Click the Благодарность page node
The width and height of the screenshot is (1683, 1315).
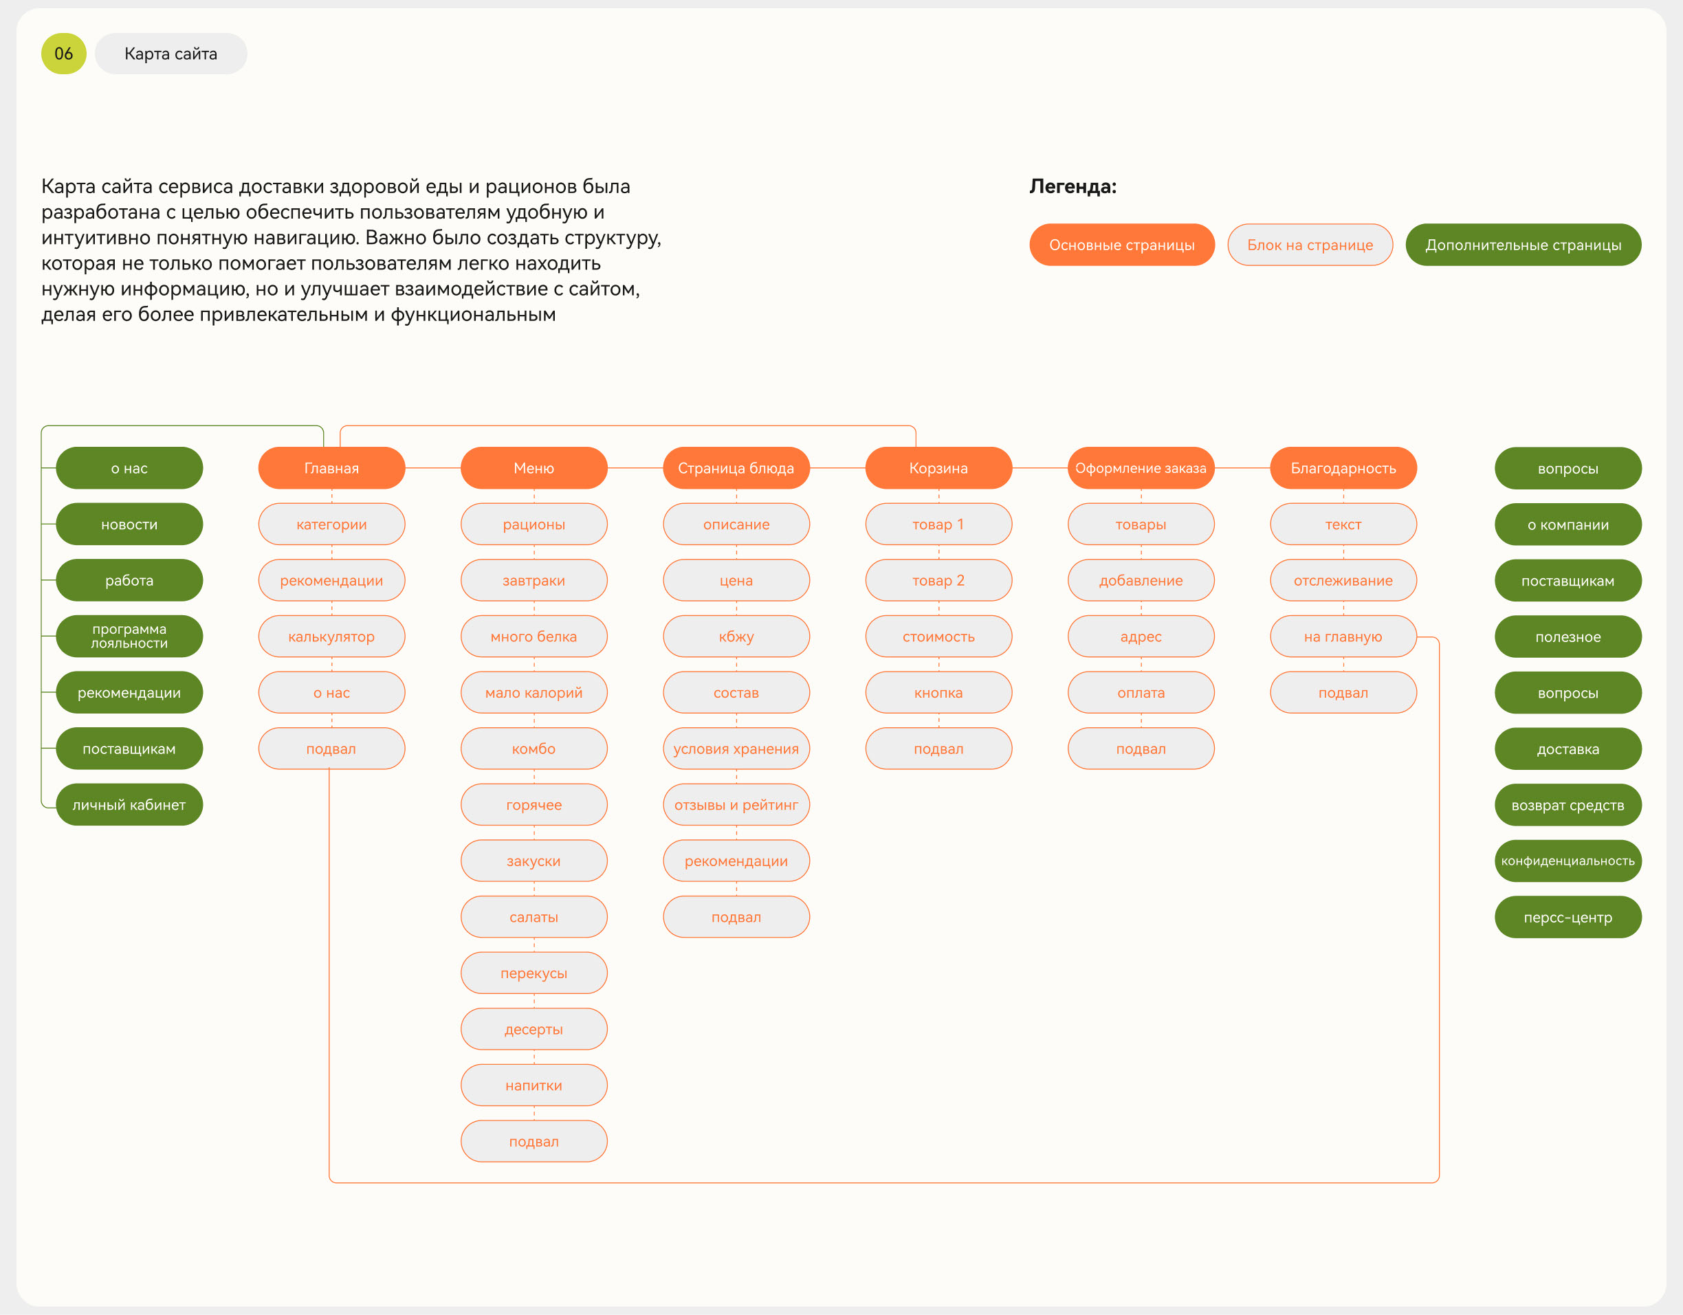(1343, 467)
